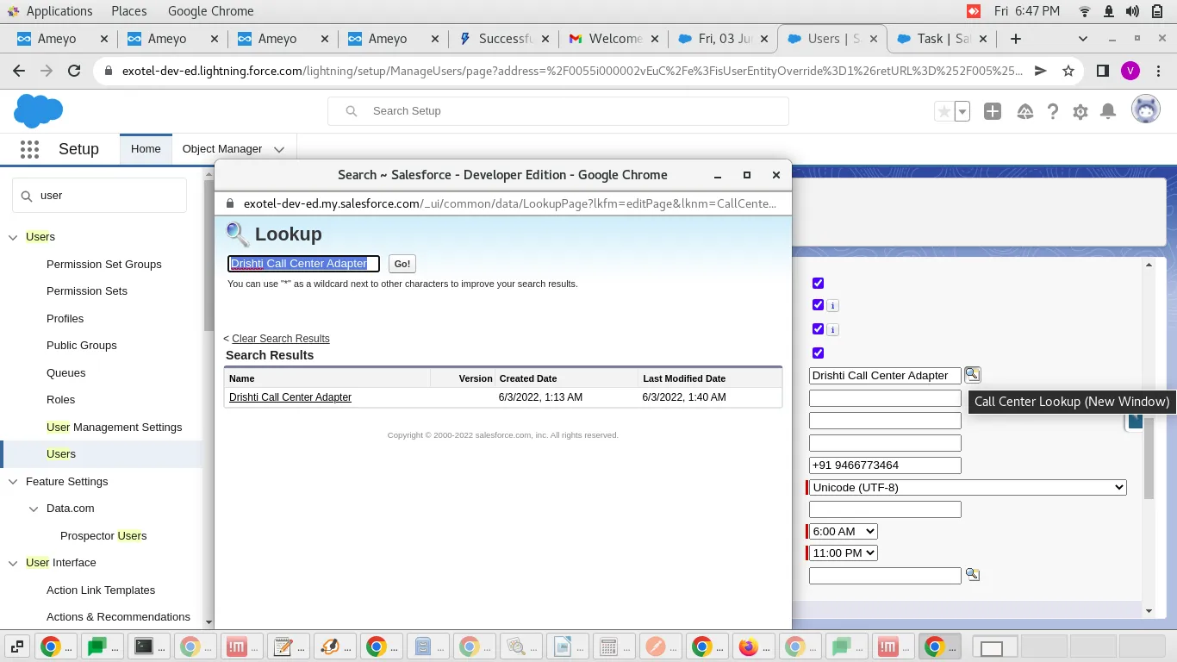1177x662 pixels.
Task: Switch to the Welcome Gmail browser tab
Action: click(x=612, y=39)
